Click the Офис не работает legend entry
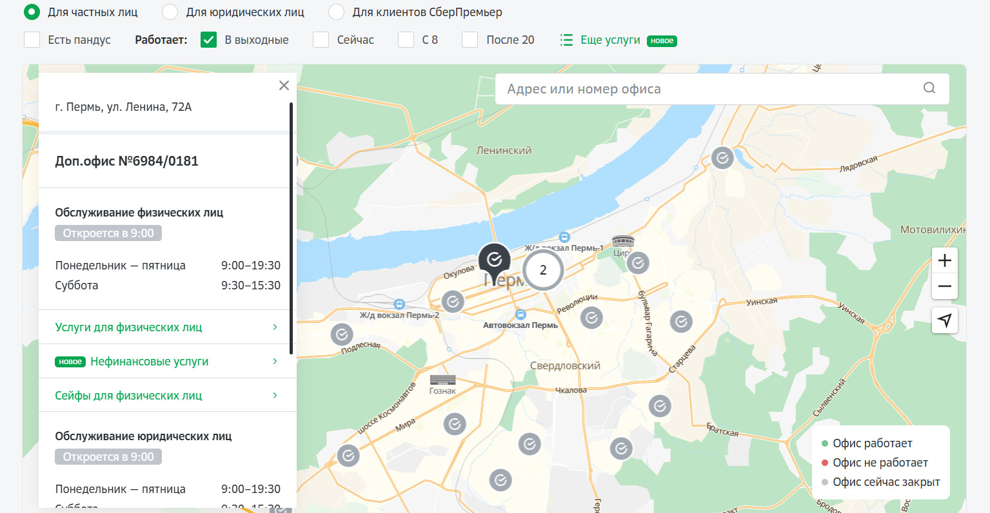This screenshot has height=513, width=990. point(875,463)
